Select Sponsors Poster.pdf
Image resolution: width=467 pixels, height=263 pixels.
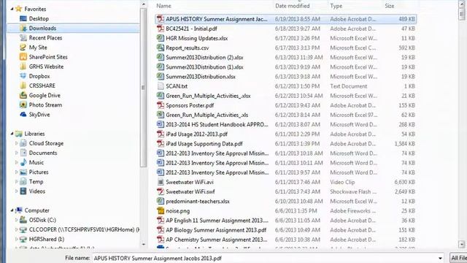point(286,105)
